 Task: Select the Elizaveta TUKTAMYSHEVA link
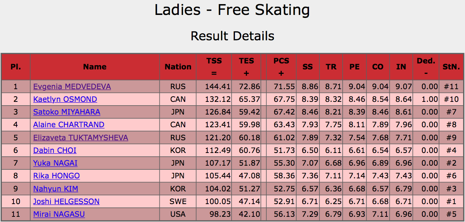[x=80, y=138]
